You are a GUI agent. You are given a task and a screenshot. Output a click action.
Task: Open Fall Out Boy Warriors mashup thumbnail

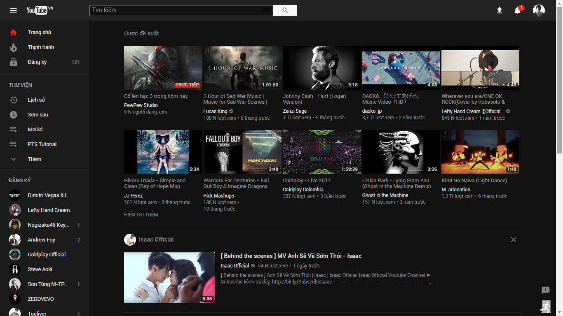click(x=242, y=152)
